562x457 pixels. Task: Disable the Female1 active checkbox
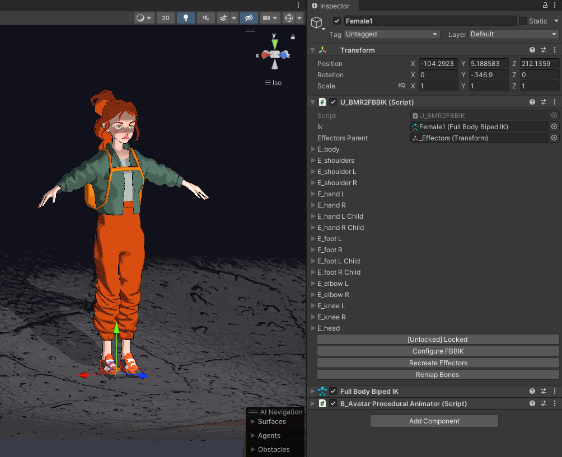pos(336,21)
